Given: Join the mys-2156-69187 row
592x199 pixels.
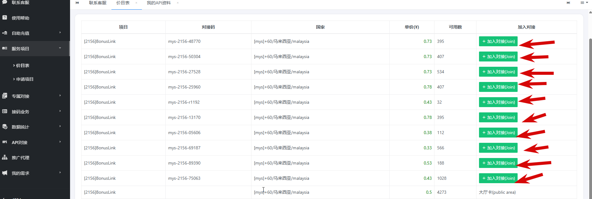Looking at the screenshot, I should click(x=498, y=148).
